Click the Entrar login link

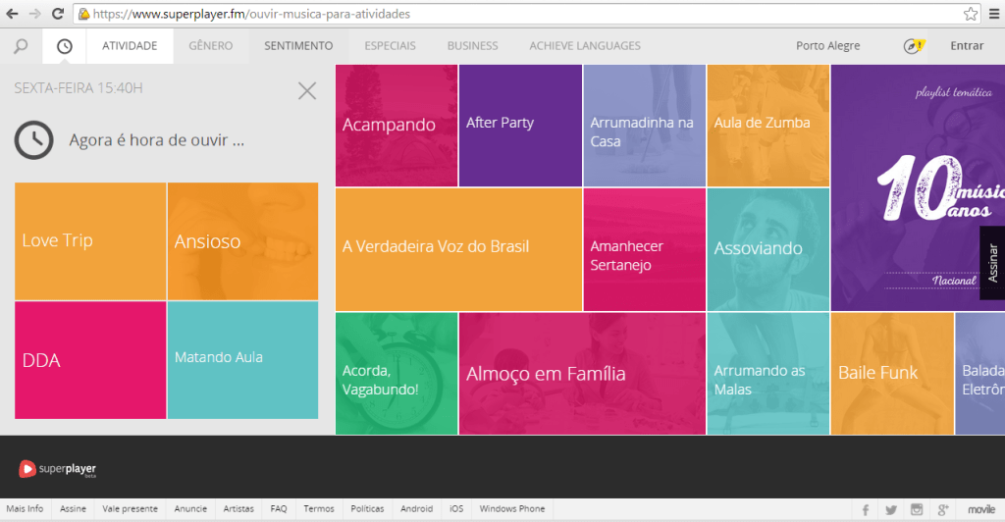(x=967, y=46)
